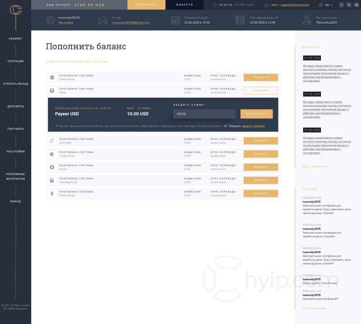Choose Visa/Mastercard with its Выбрать button
Viewport: 361px width, 324px height.
(261, 180)
